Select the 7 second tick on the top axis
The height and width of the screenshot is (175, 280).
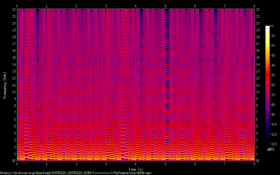225,6
